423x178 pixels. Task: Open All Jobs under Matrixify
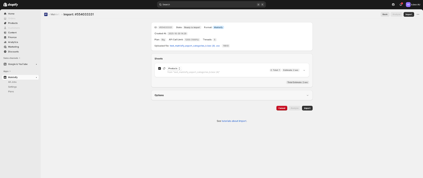[x=12, y=82]
